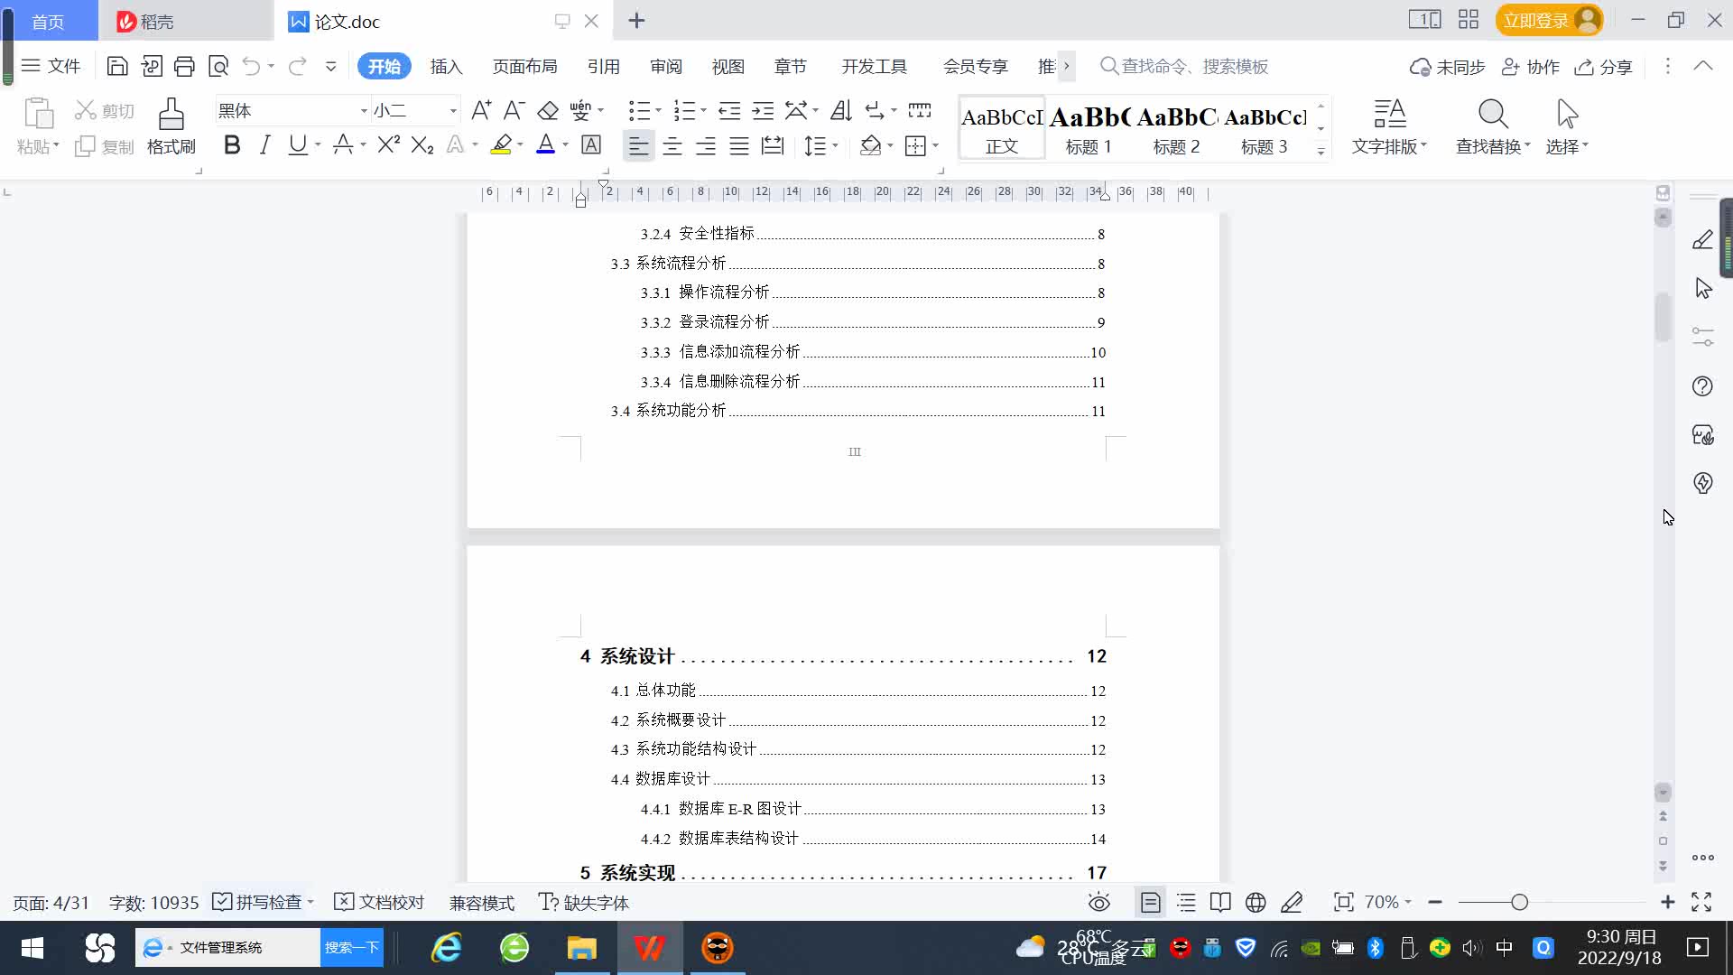The height and width of the screenshot is (975, 1733).
Task: Apply bold formatting with B icon
Action: pyautogui.click(x=232, y=145)
